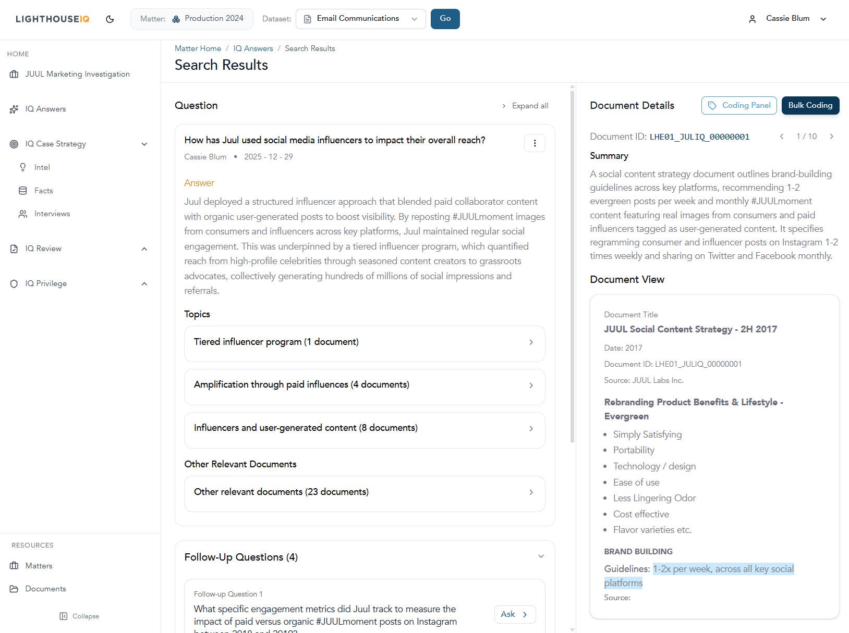849x633 pixels.
Task: Expand Other relevant documents row
Action: [365, 493]
